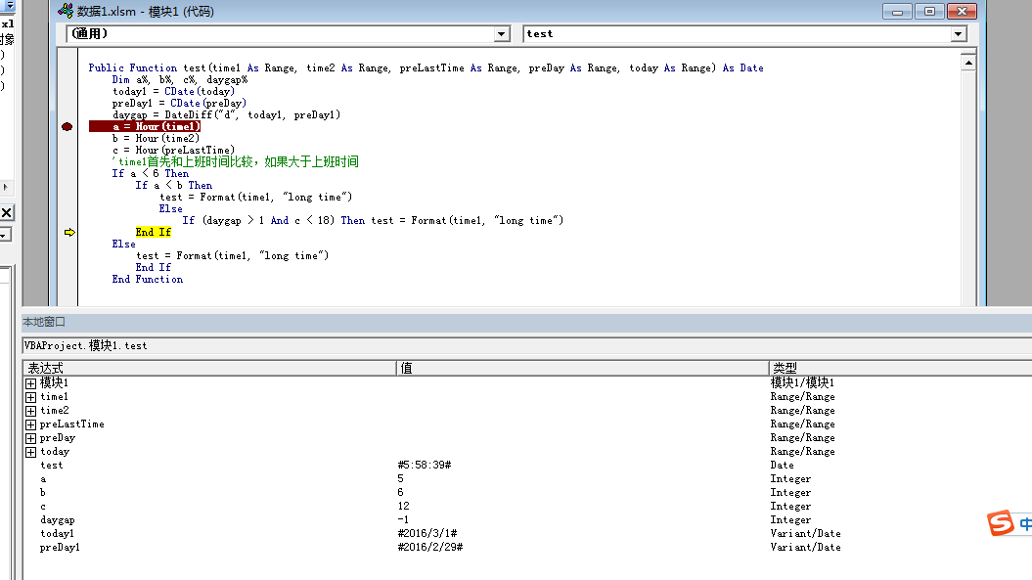The image size is (1032, 580).
Task: Click the Sogou input method icon
Action: 1001,524
